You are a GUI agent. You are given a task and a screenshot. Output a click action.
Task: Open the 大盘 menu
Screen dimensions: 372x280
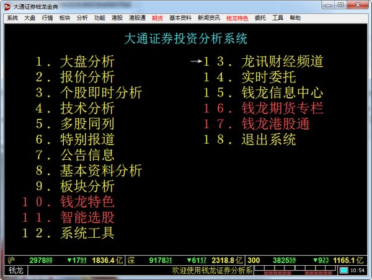pos(30,18)
